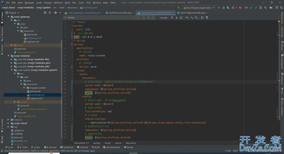The image size is (284, 154).
Task: Expand the ruoyi-gen module
Action: point(12,63)
